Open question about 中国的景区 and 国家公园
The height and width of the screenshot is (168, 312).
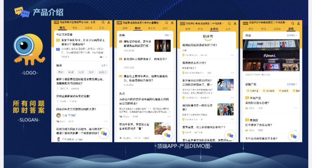click(144, 101)
